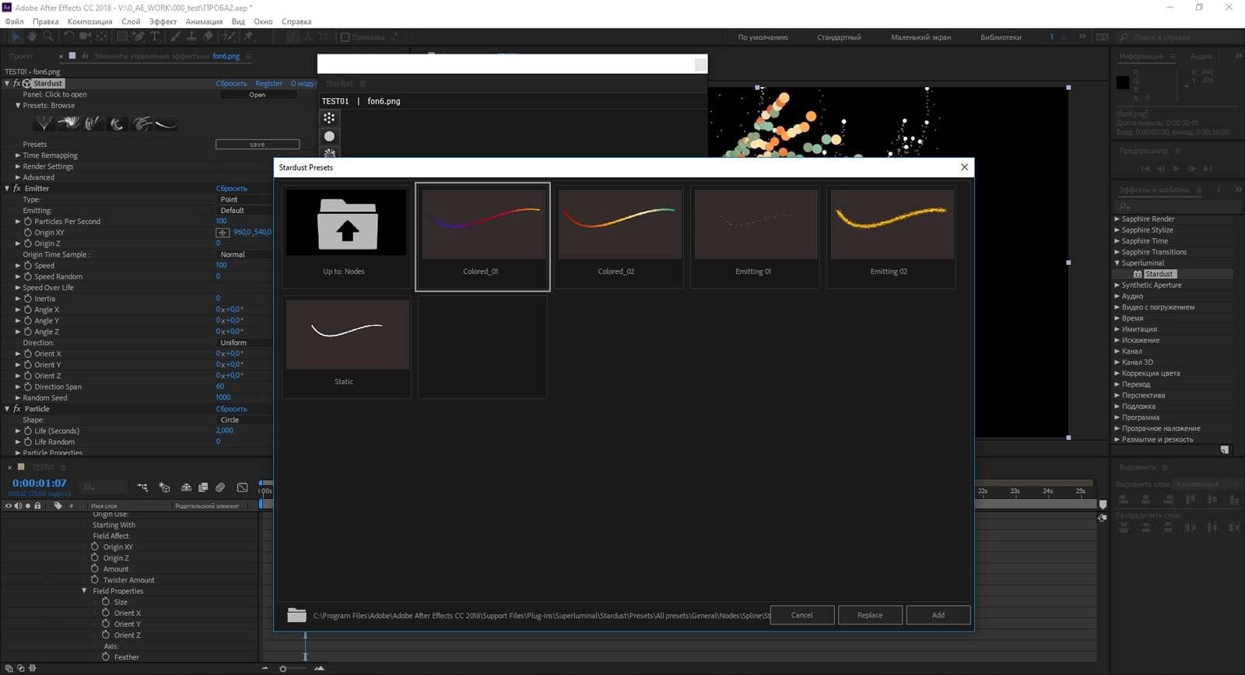Click the save button next to Presets
This screenshot has width=1245, height=675.
pyautogui.click(x=258, y=145)
